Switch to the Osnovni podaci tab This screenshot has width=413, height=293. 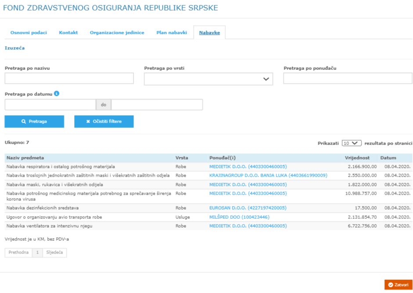(x=29, y=33)
